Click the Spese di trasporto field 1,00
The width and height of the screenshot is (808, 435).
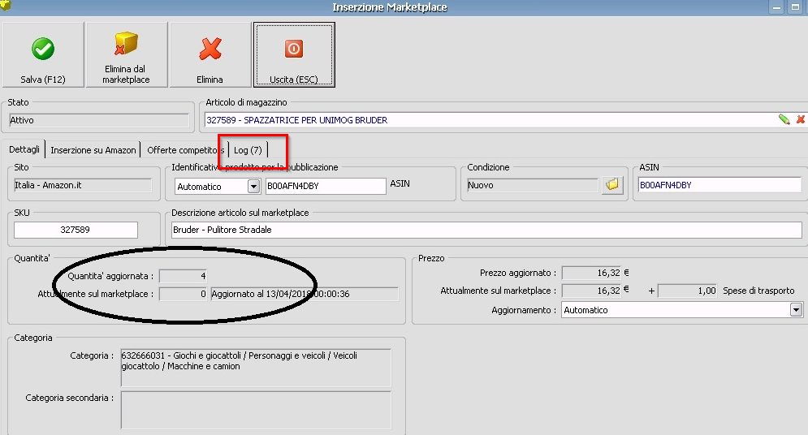pos(688,291)
